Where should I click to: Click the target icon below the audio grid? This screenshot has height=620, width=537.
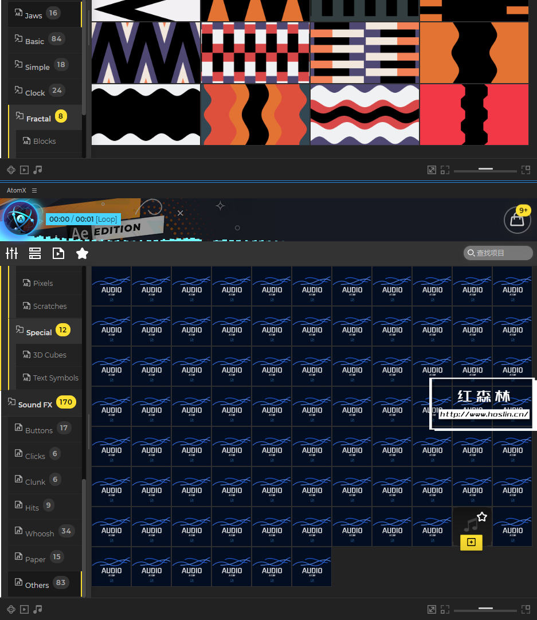(x=11, y=609)
